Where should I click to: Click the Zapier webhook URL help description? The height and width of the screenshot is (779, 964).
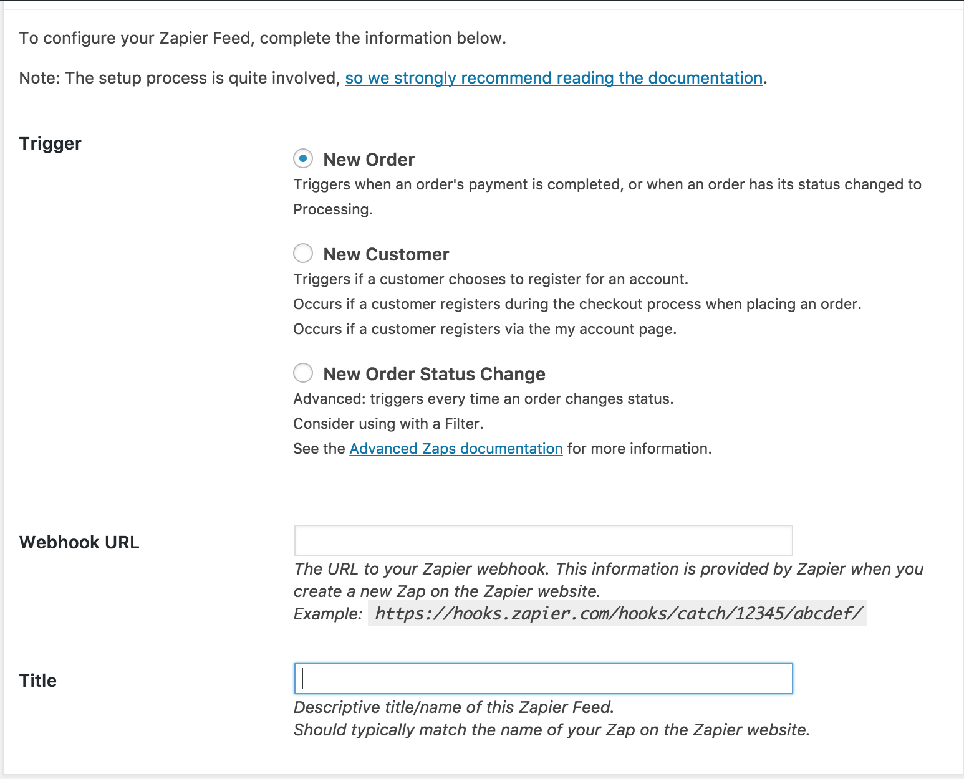click(609, 580)
